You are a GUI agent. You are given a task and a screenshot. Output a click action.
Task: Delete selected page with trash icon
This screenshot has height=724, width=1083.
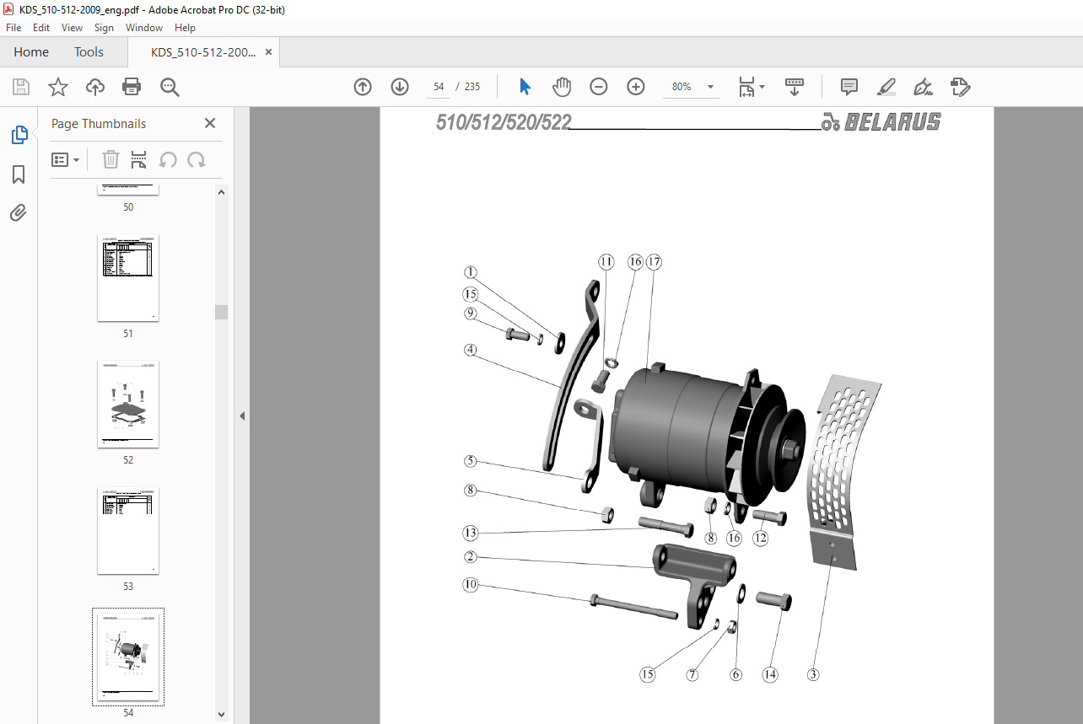tap(110, 159)
